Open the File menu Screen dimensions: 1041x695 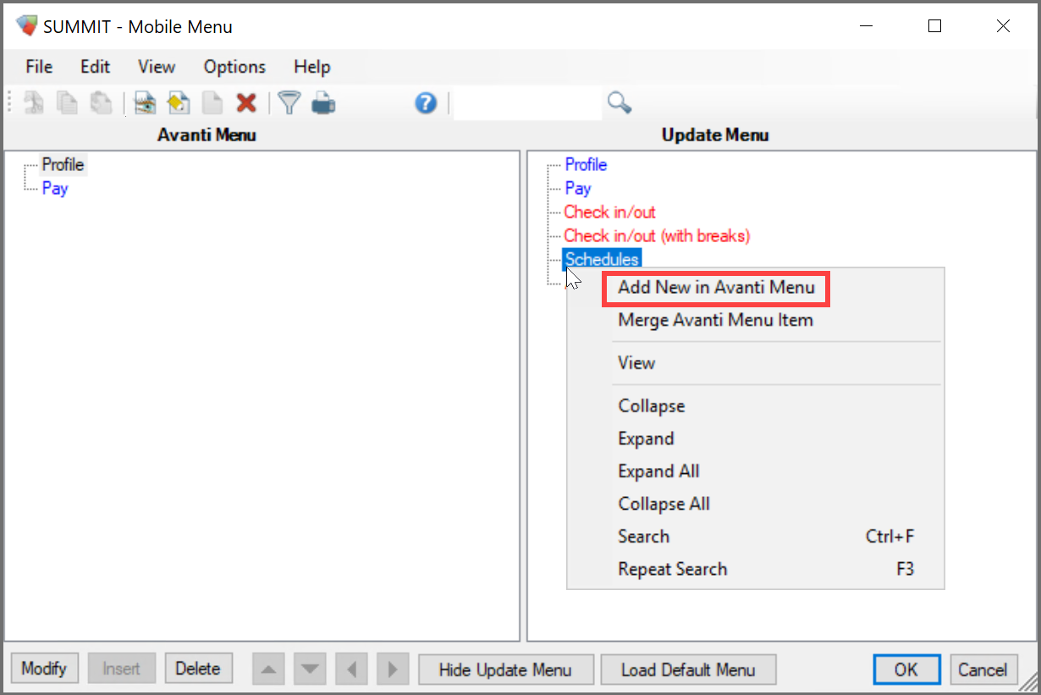click(39, 67)
